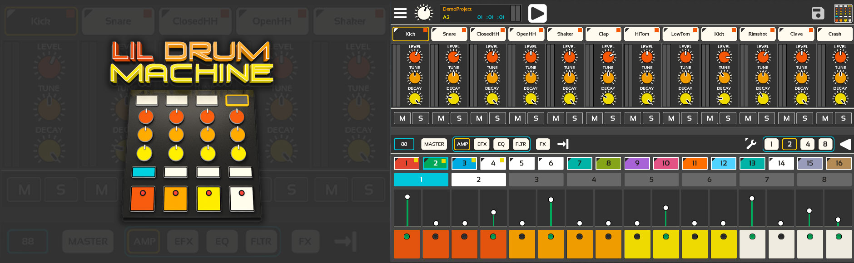This screenshot has width=854, height=263.
Task: Toggle the last white step pad
Action: pos(839,244)
